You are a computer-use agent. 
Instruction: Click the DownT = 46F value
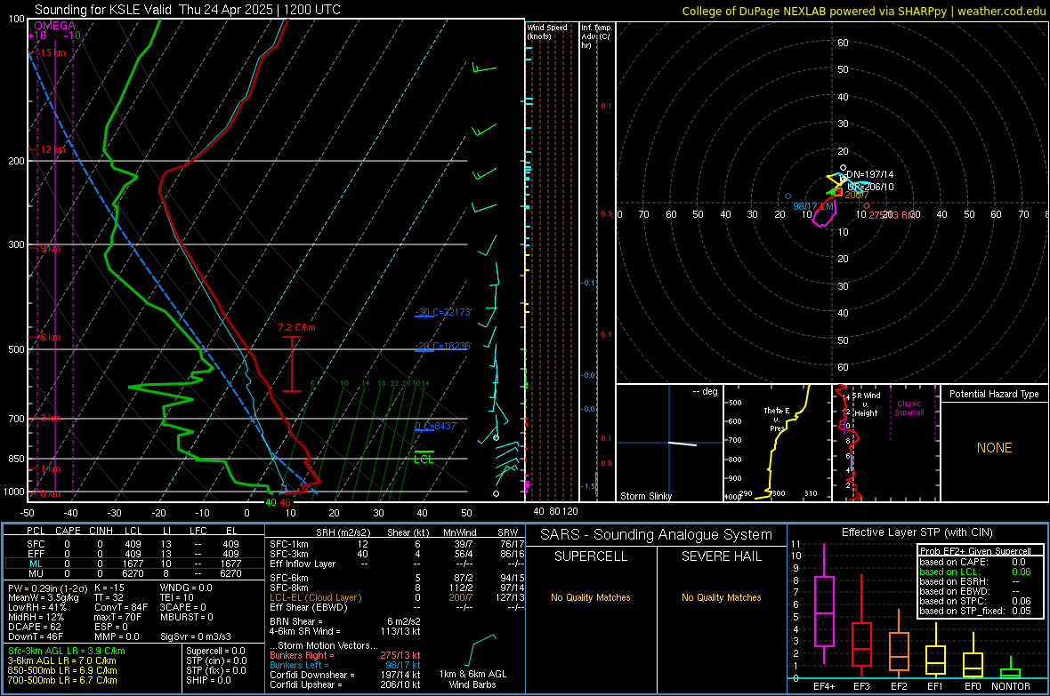tap(36, 636)
